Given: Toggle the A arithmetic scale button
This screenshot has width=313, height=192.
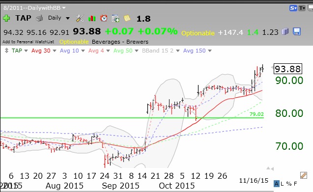Looking at the screenshot, I should point(277,184).
